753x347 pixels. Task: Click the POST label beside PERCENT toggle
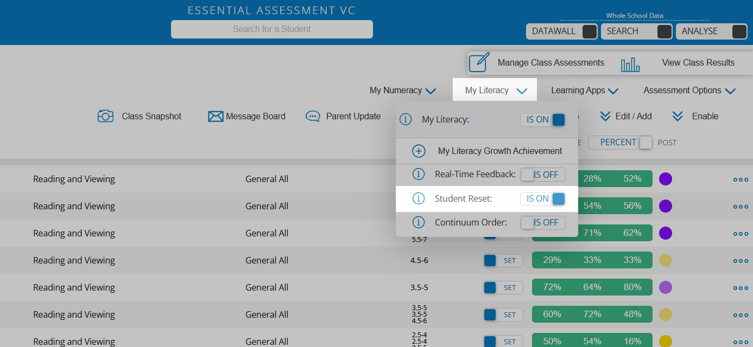(667, 143)
